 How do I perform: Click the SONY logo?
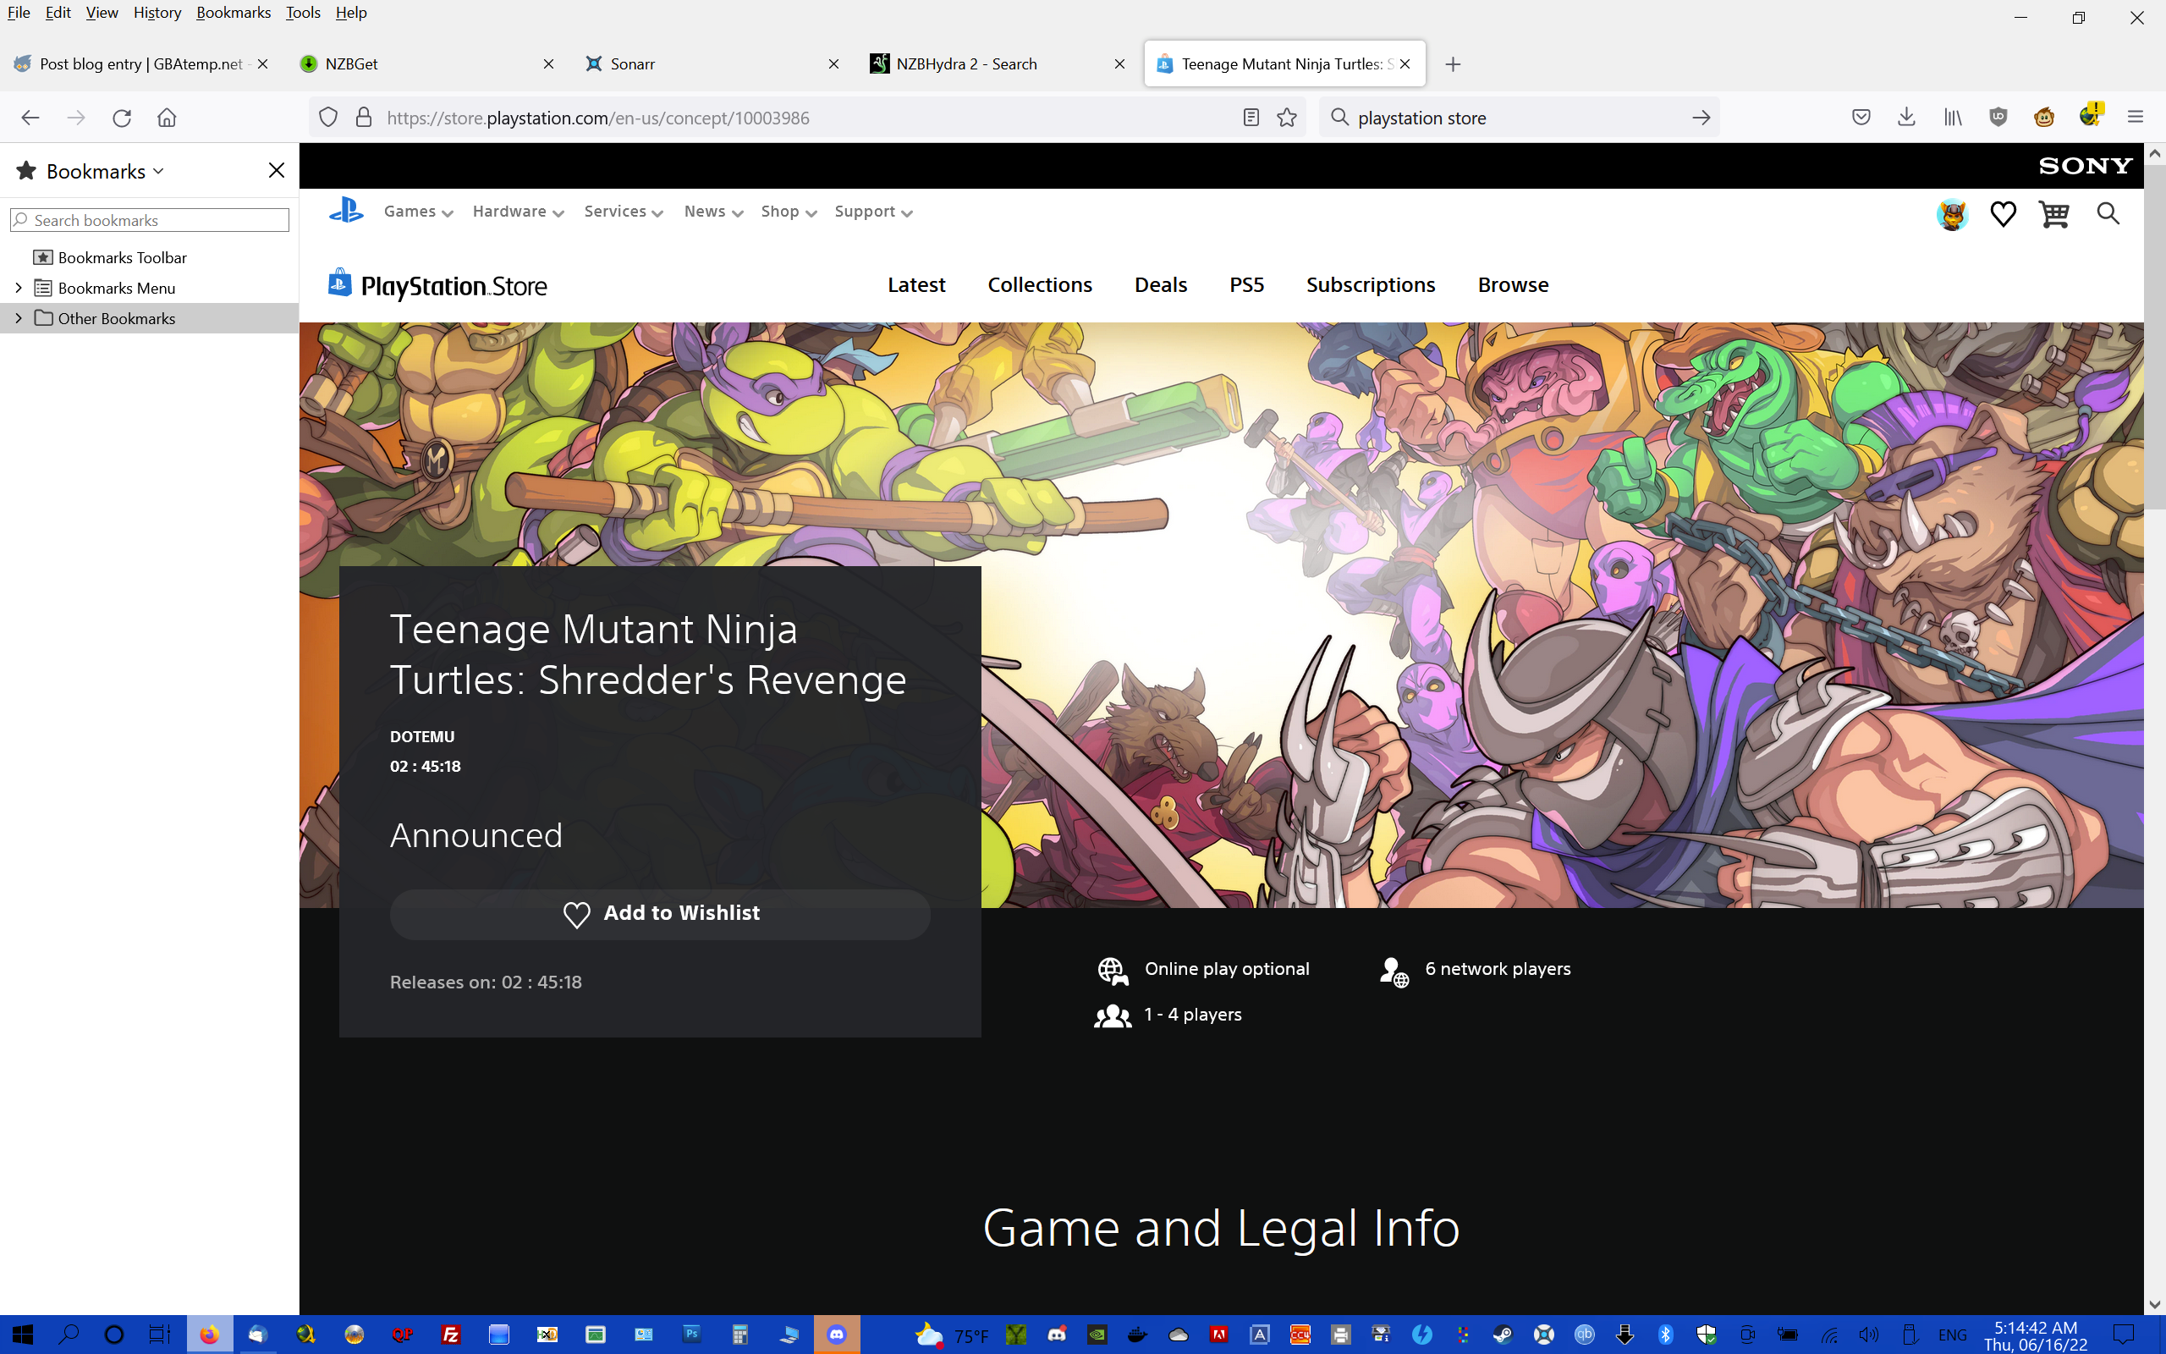click(2086, 166)
